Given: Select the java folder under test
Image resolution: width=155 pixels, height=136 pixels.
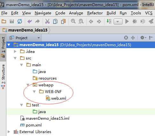Looking at the screenshot, I should click(39, 112).
